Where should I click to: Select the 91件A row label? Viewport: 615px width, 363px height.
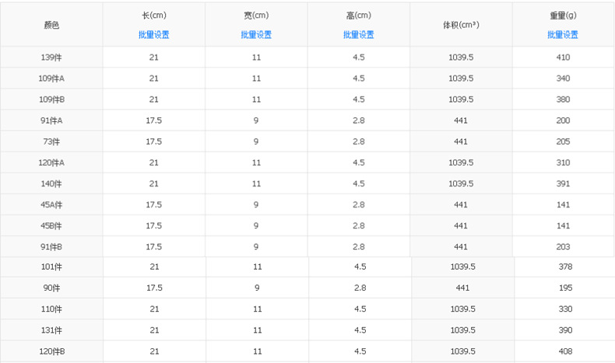pos(51,121)
